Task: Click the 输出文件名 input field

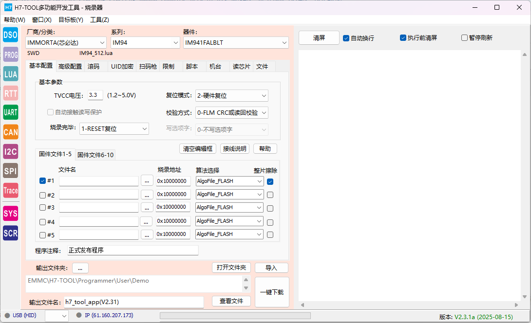Action: (x=134, y=302)
